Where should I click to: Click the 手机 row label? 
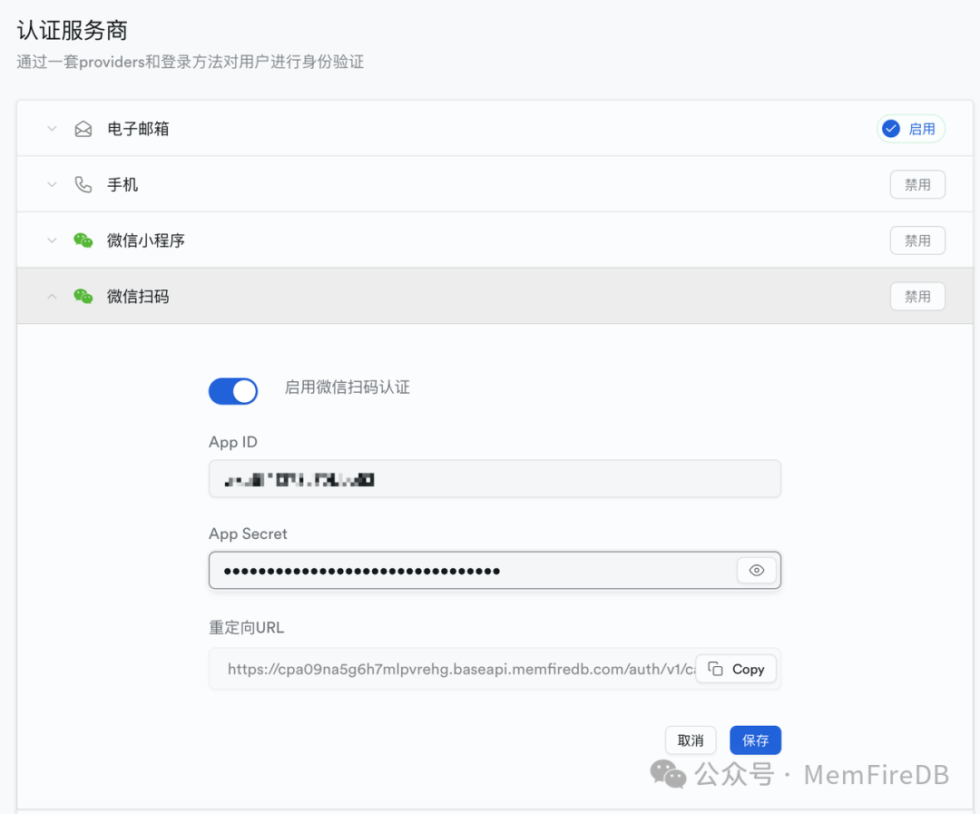122,184
